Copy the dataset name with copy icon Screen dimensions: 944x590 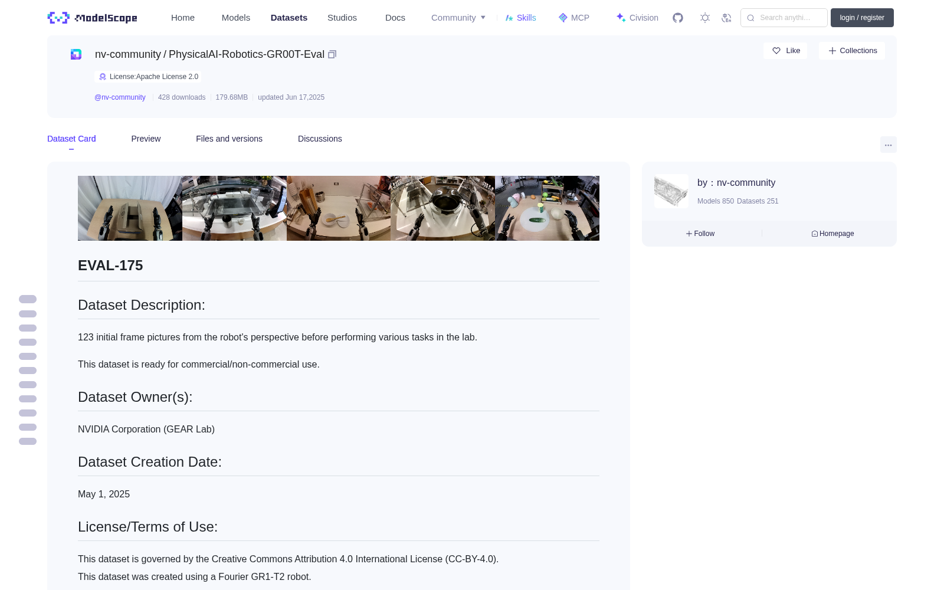pos(332,54)
